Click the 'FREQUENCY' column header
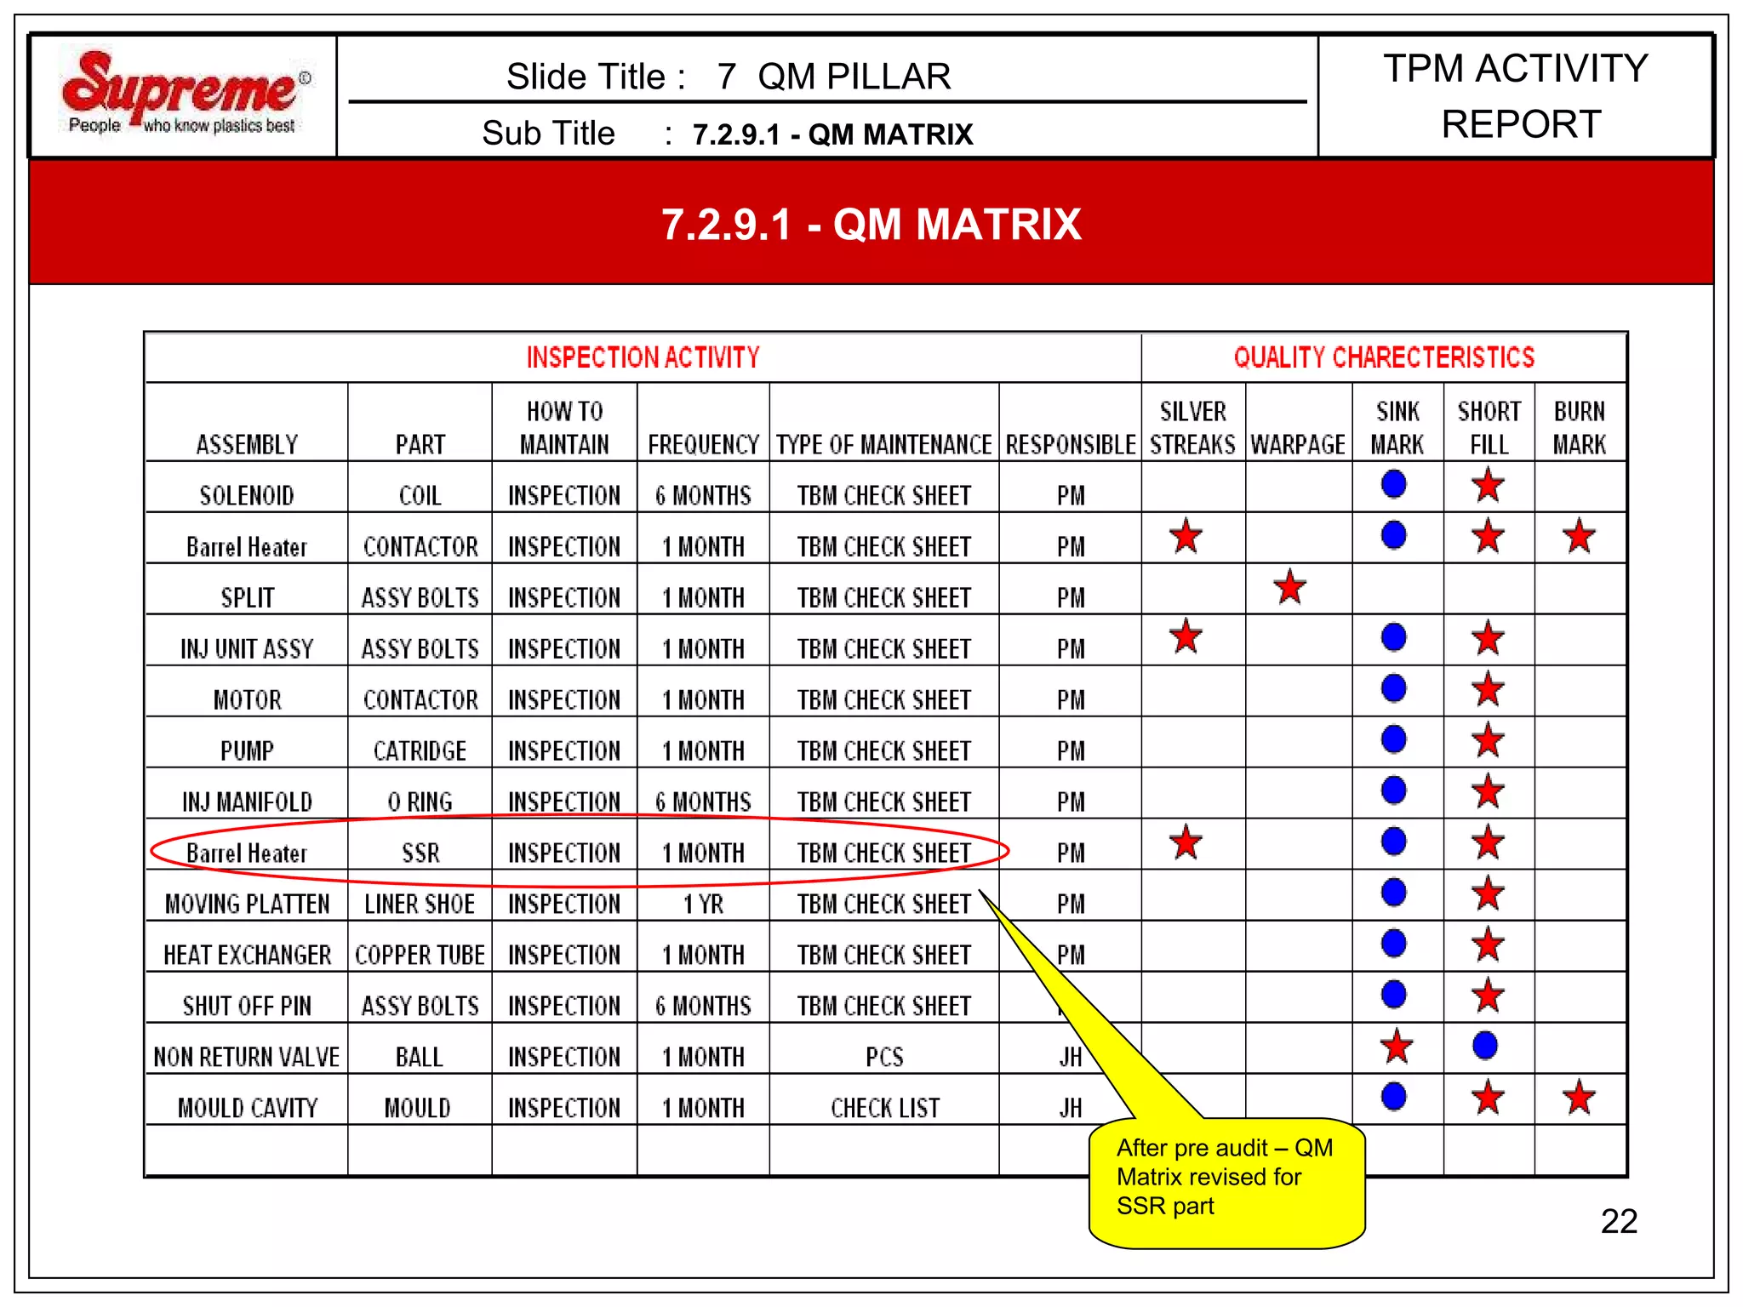The width and height of the screenshot is (1743, 1307). (x=703, y=444)
